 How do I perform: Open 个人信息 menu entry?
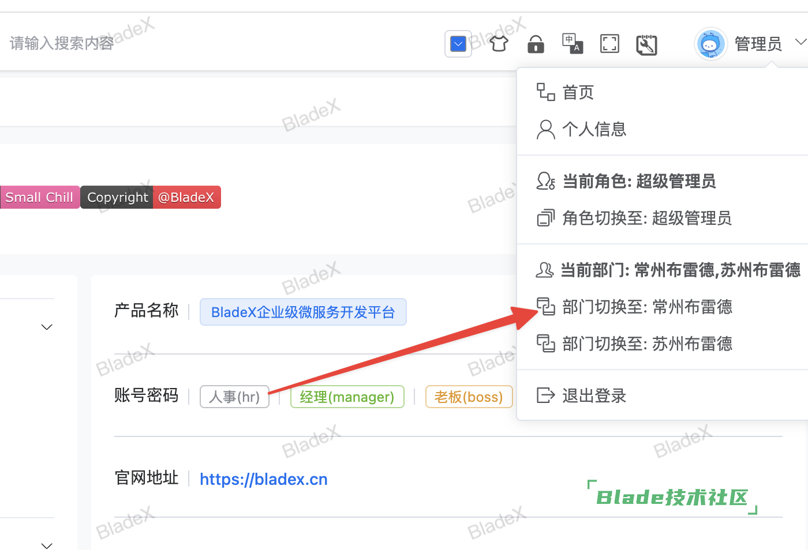click(x=594, y=129)
